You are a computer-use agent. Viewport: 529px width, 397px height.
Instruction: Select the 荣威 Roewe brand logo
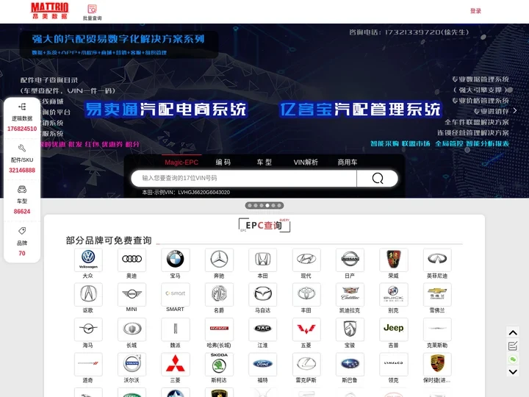tap(393, 260)
